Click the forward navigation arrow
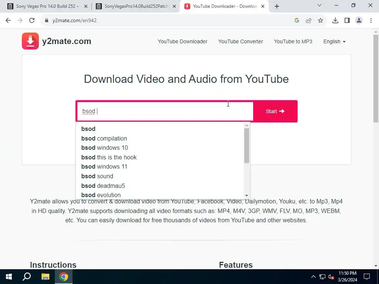This screenshot has height=284, width=379. coord(20,21)
